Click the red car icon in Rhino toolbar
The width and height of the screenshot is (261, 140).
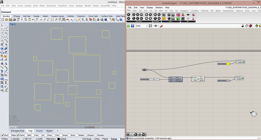tap(68, 20)
